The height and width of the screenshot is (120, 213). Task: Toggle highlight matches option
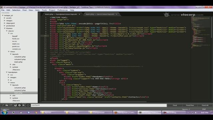(x=28, y=105)
